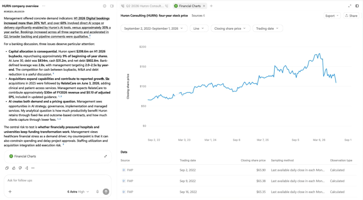
Task: Click the Huron Consulting (HURN): four-year stock price heading
Action: pyautogui.click(x=154, y=16)
